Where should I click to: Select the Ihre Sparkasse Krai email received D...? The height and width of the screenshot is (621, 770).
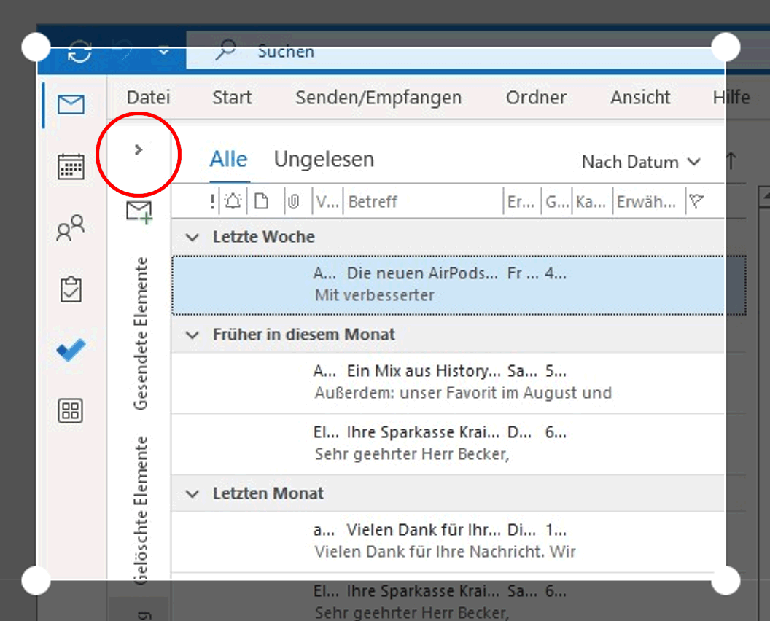459,444
